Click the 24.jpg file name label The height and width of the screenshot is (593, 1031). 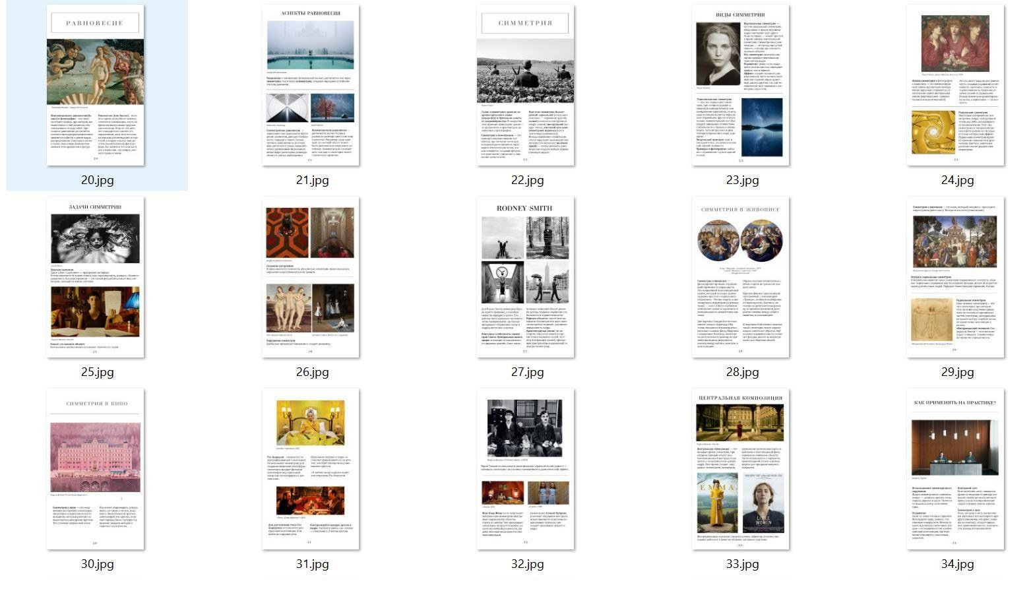click(x=958, y=180)
